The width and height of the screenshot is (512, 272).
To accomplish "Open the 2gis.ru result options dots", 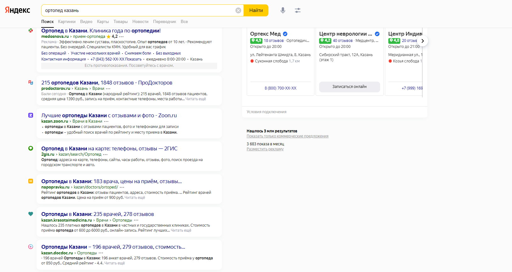I will coord(105,154).
